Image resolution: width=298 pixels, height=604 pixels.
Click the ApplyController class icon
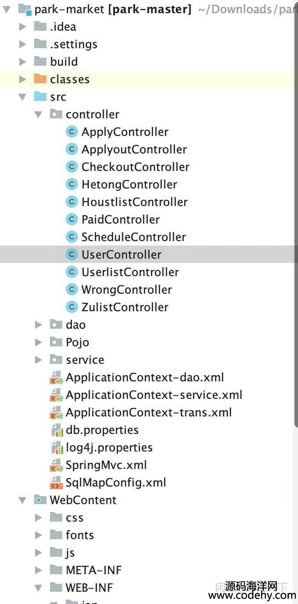pyautogui.click(x=71, y=132)
